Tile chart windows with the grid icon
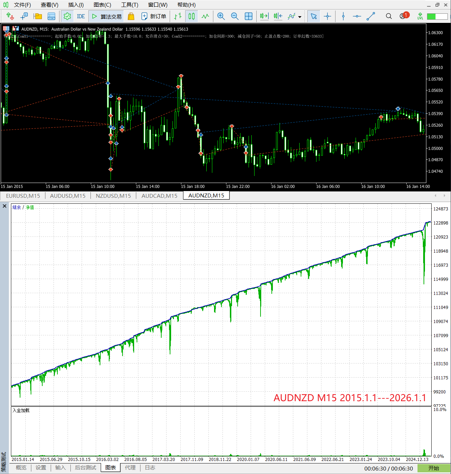The height and width of the screenshot is (474, 451). pyautogui.click(x=249, y=16)
